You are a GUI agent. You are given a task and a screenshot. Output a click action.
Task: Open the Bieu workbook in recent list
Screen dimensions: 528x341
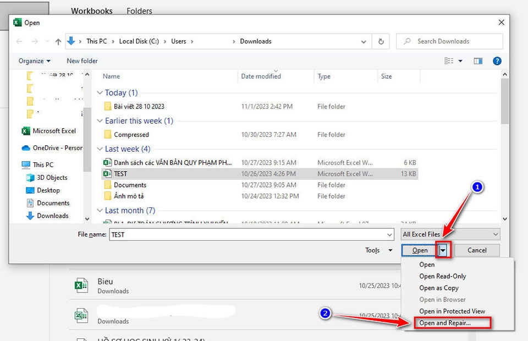[x=236, y=285]
